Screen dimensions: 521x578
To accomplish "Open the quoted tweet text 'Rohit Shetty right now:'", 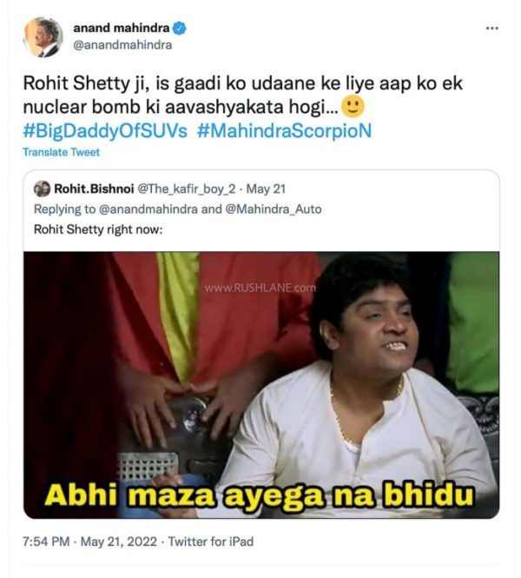I will (98, 229).
